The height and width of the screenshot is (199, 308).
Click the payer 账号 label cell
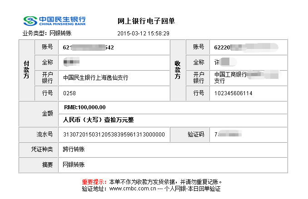click(x=46, y=47)
